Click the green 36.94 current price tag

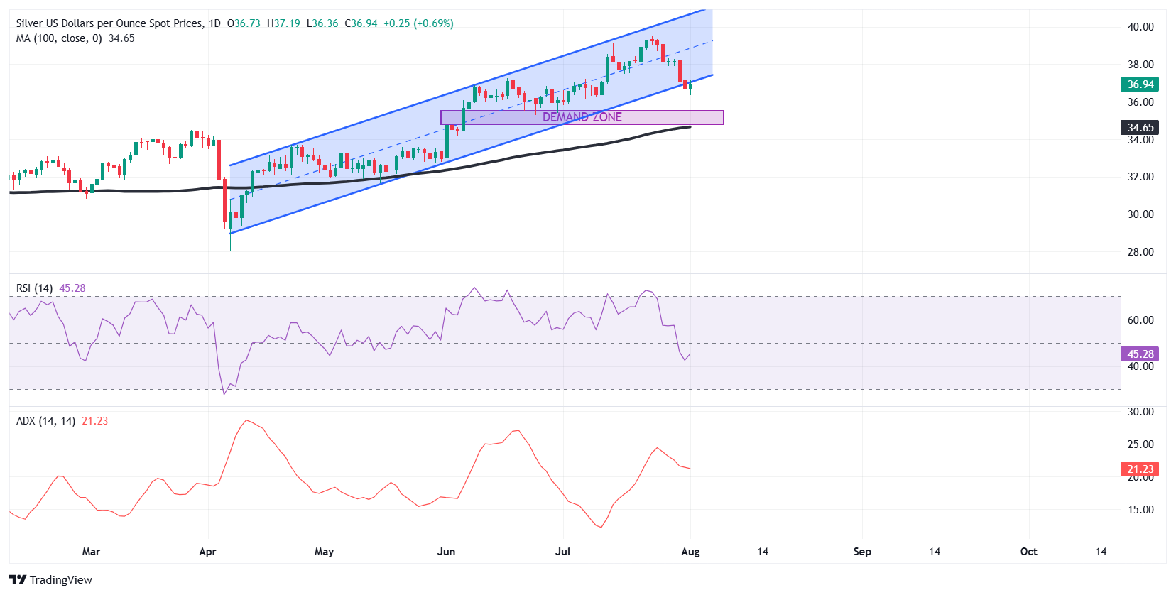tap(1140, 84)
